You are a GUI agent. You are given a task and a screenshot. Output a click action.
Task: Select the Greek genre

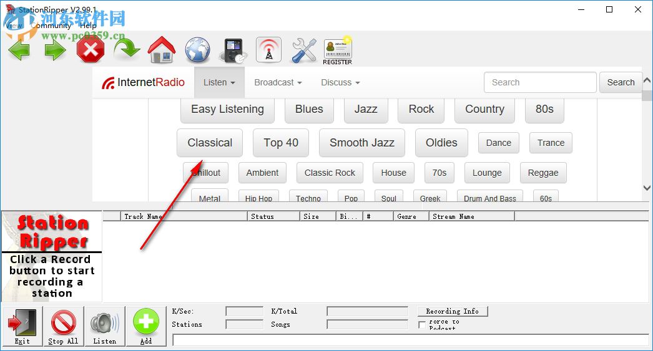(x=430, y=196)
